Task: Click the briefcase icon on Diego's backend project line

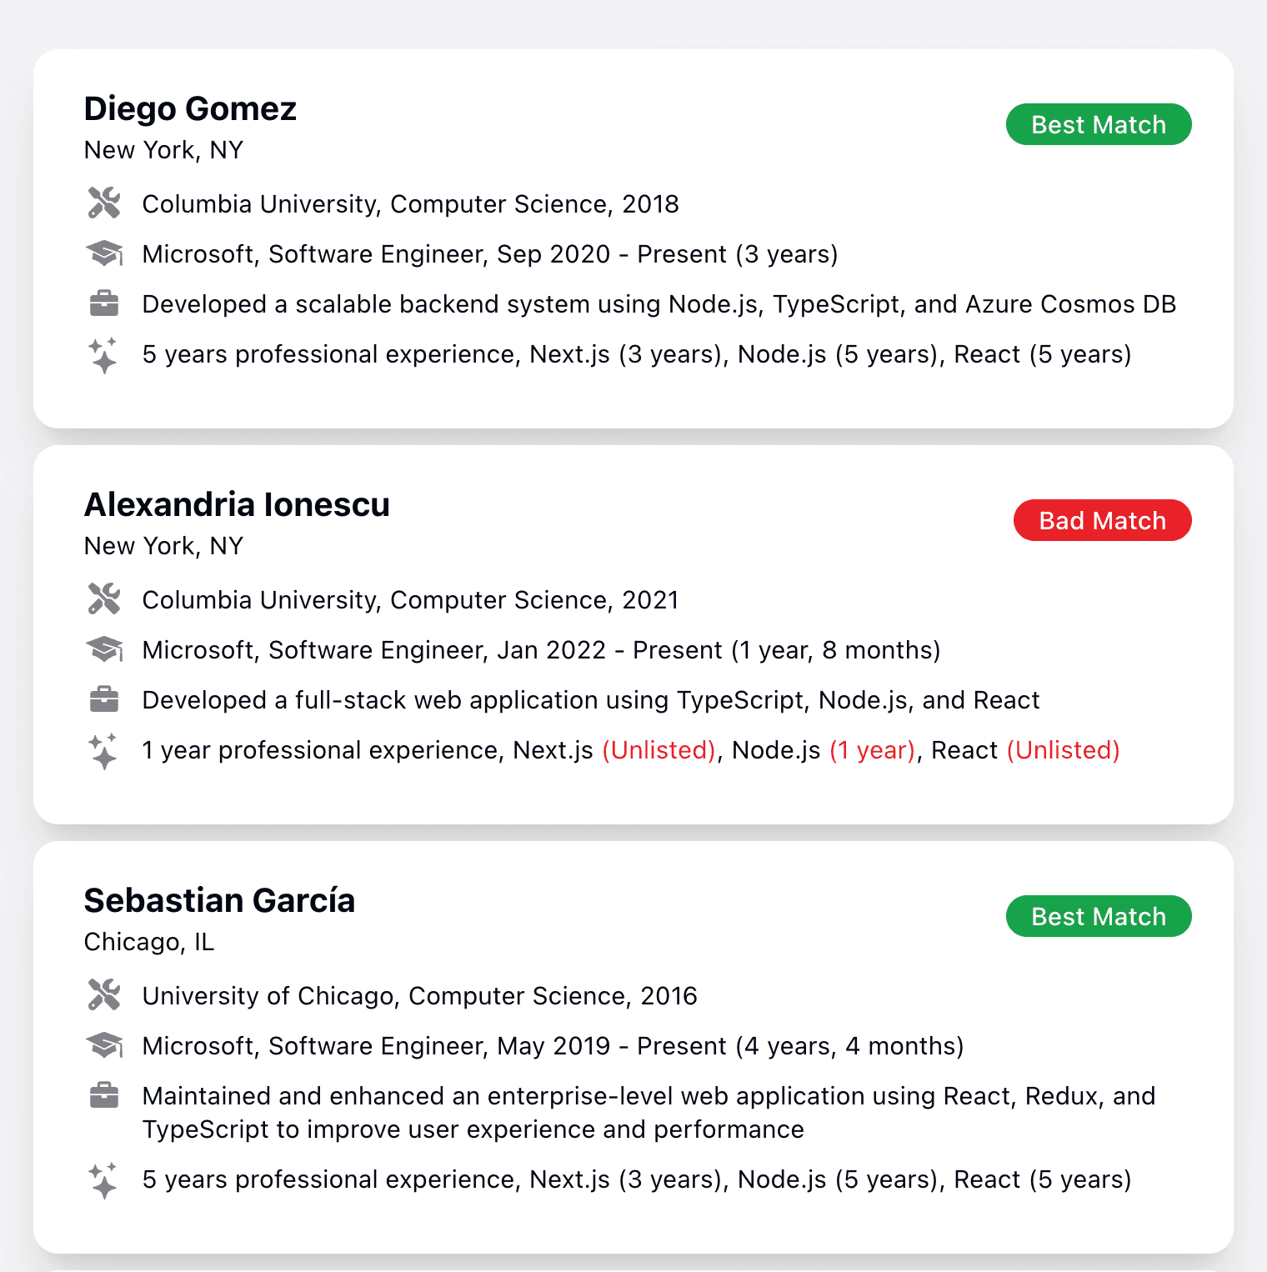Action: [103, 303]
